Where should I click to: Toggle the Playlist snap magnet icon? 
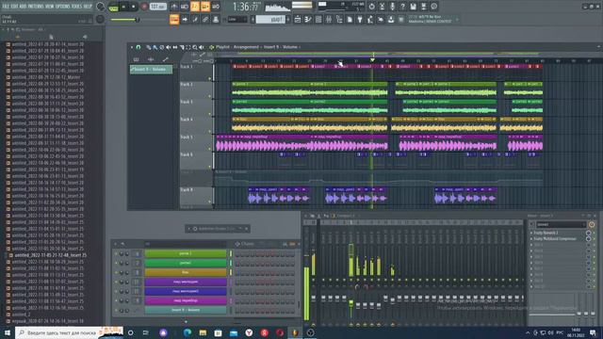(139, 47)
